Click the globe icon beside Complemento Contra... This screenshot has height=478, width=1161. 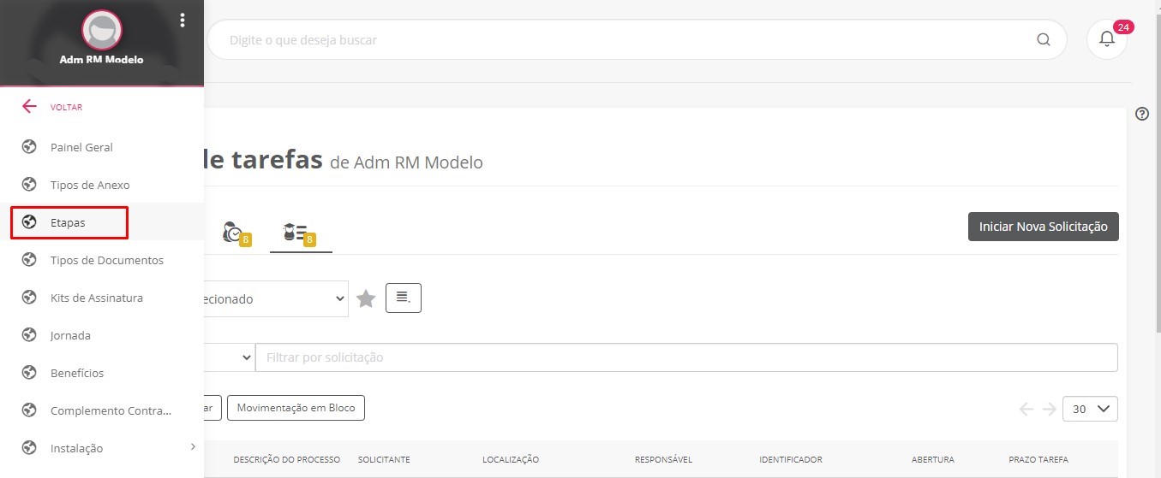point(29,410)
